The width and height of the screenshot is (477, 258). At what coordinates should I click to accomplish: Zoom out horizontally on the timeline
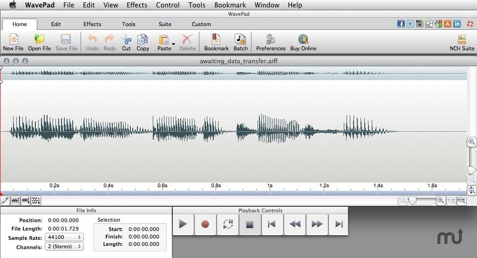coord(403,200)
